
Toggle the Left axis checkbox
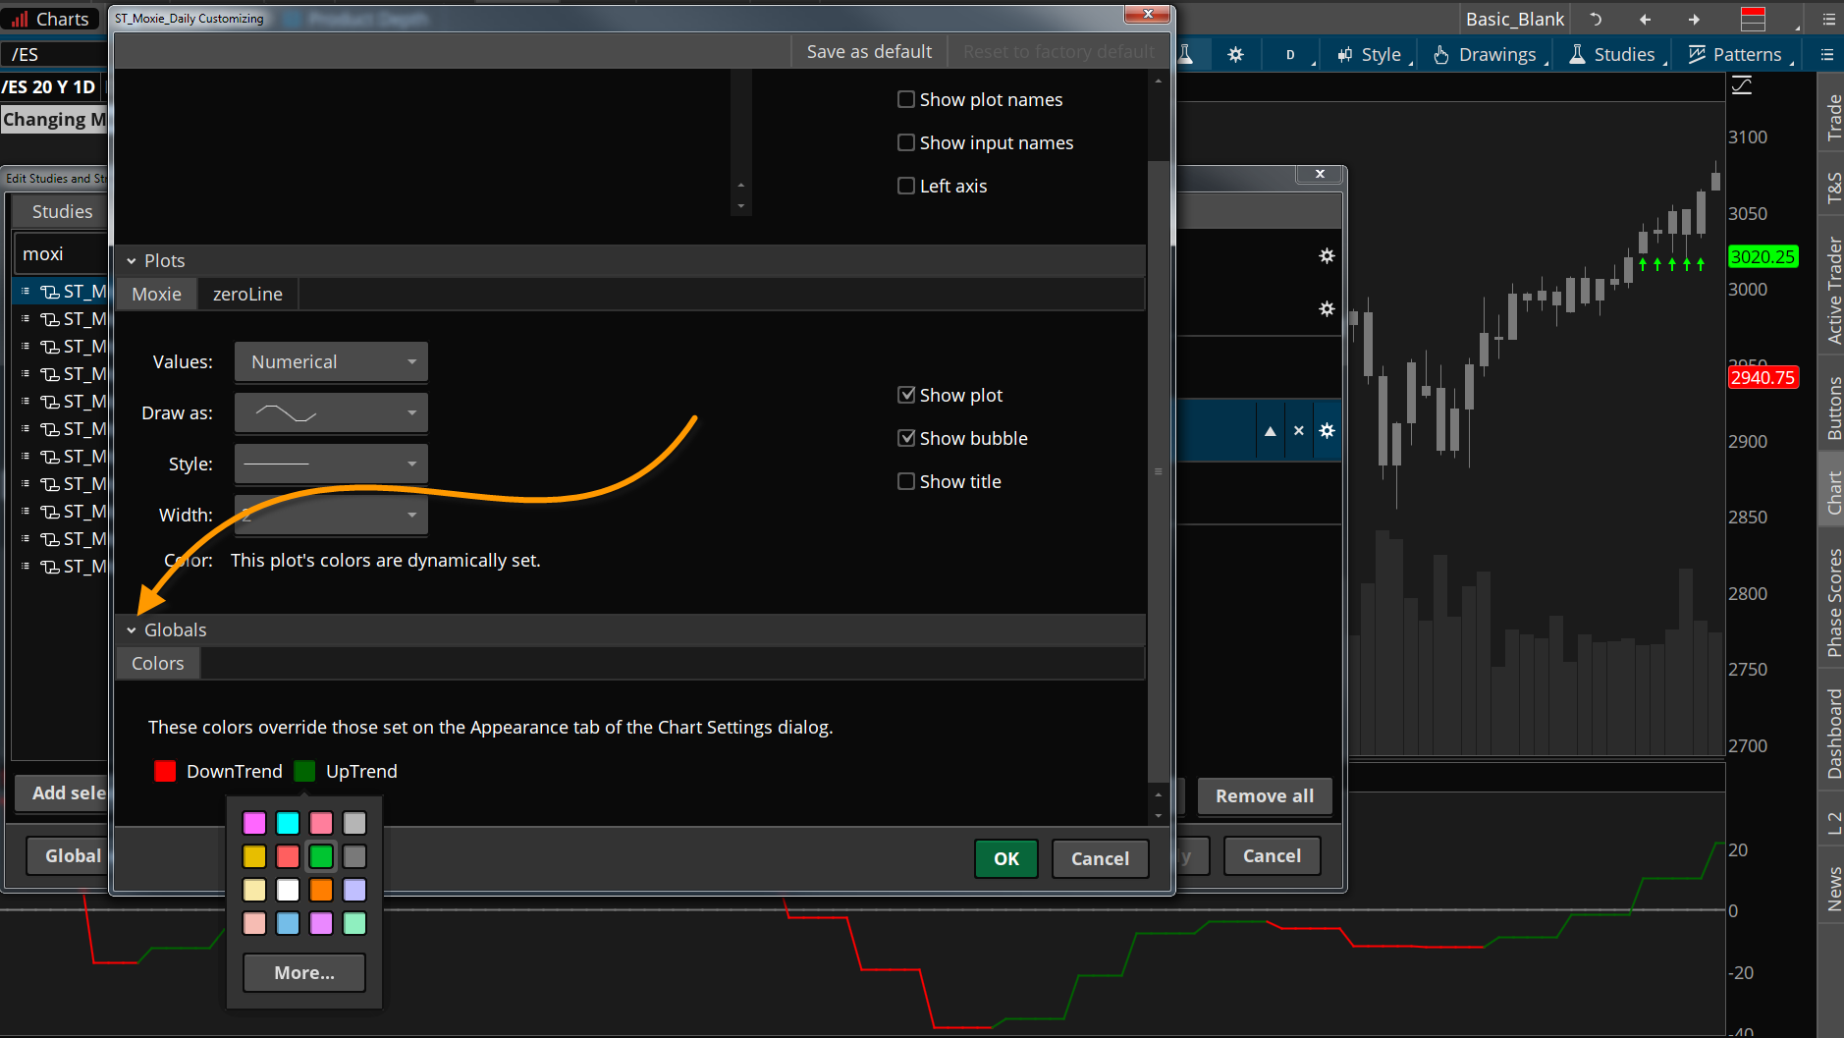906,186
